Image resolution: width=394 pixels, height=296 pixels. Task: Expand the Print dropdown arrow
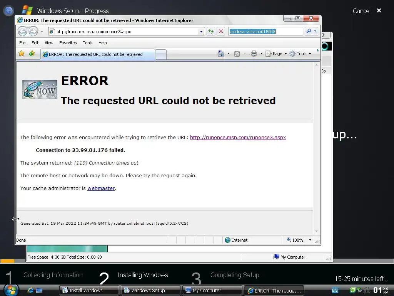(261, 54)
